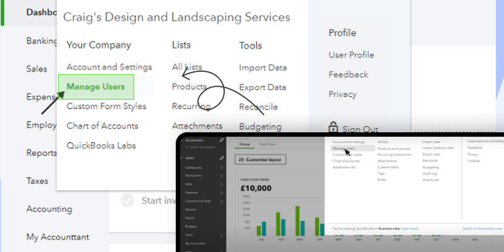Open Budgets in the dark sidebar
The image size is (504, 252).
pos(191,227)
